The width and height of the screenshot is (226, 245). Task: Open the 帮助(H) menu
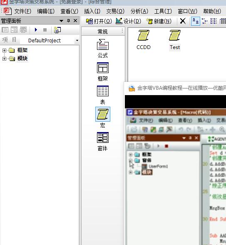click(212, 11)
